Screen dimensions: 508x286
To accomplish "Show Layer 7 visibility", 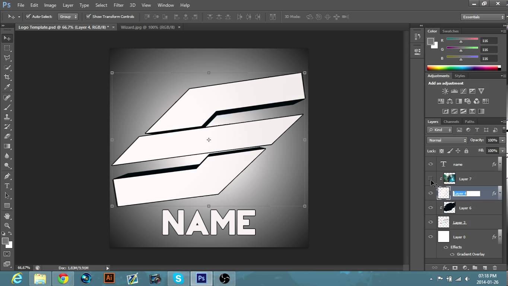I will pyautogui.click(x=431, y=179).
